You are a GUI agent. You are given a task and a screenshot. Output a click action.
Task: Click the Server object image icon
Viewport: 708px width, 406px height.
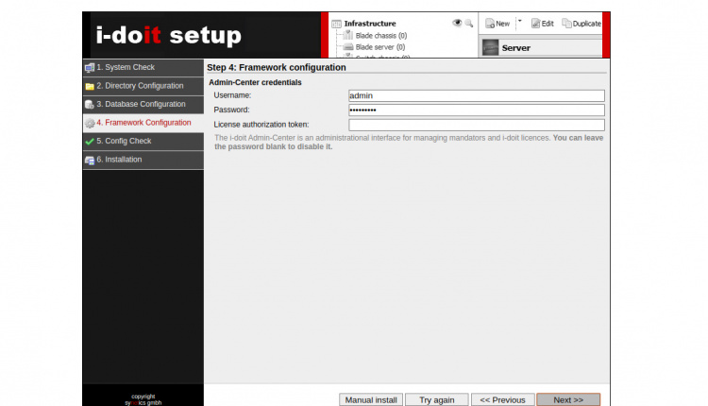pos(490,47)
